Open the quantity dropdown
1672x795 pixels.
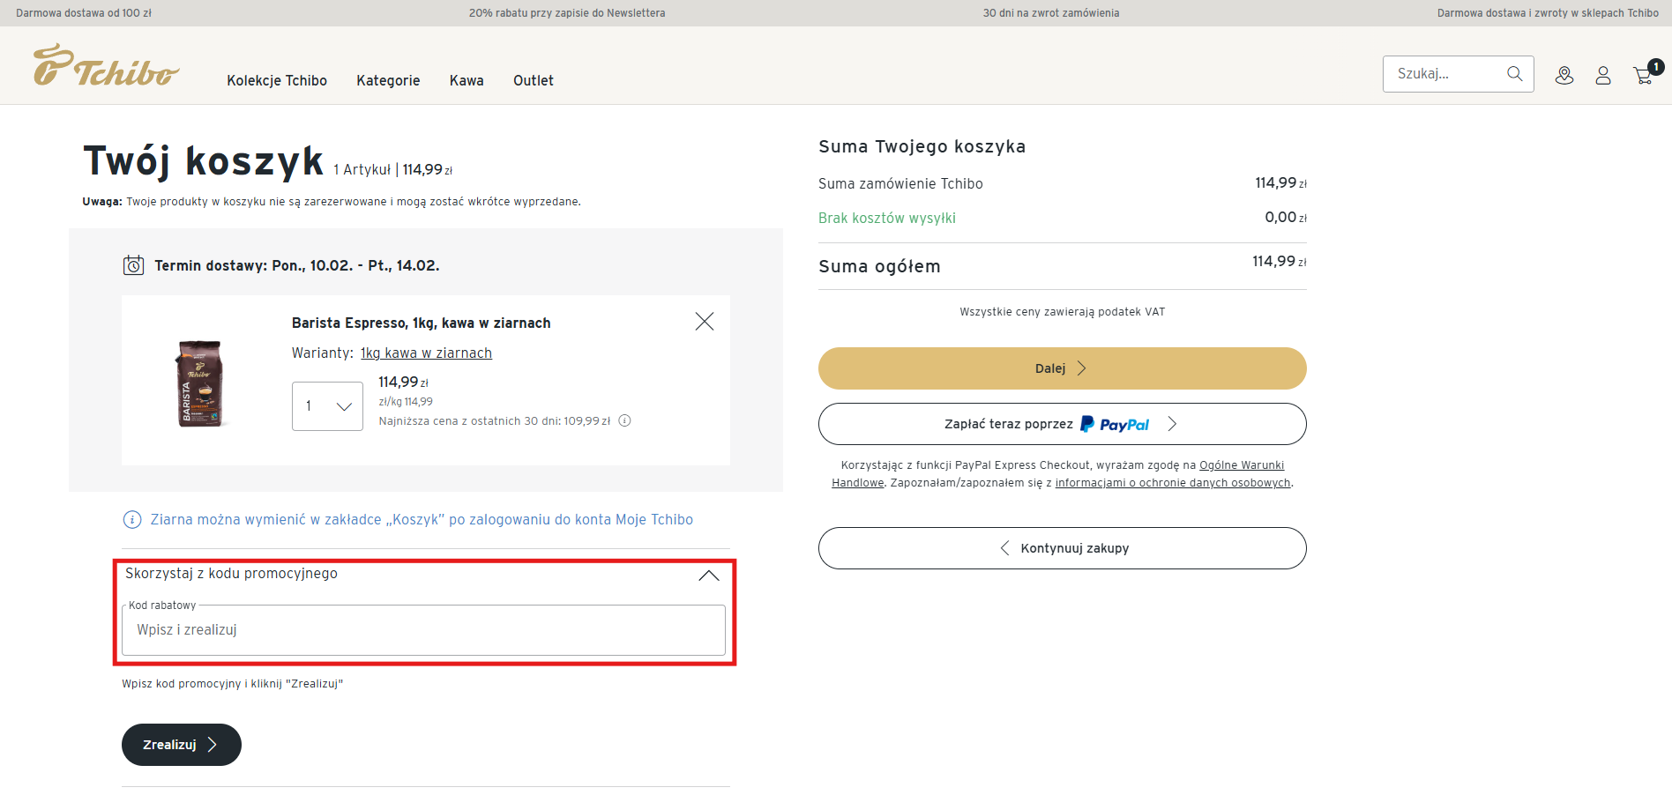(x=327, y=406)
